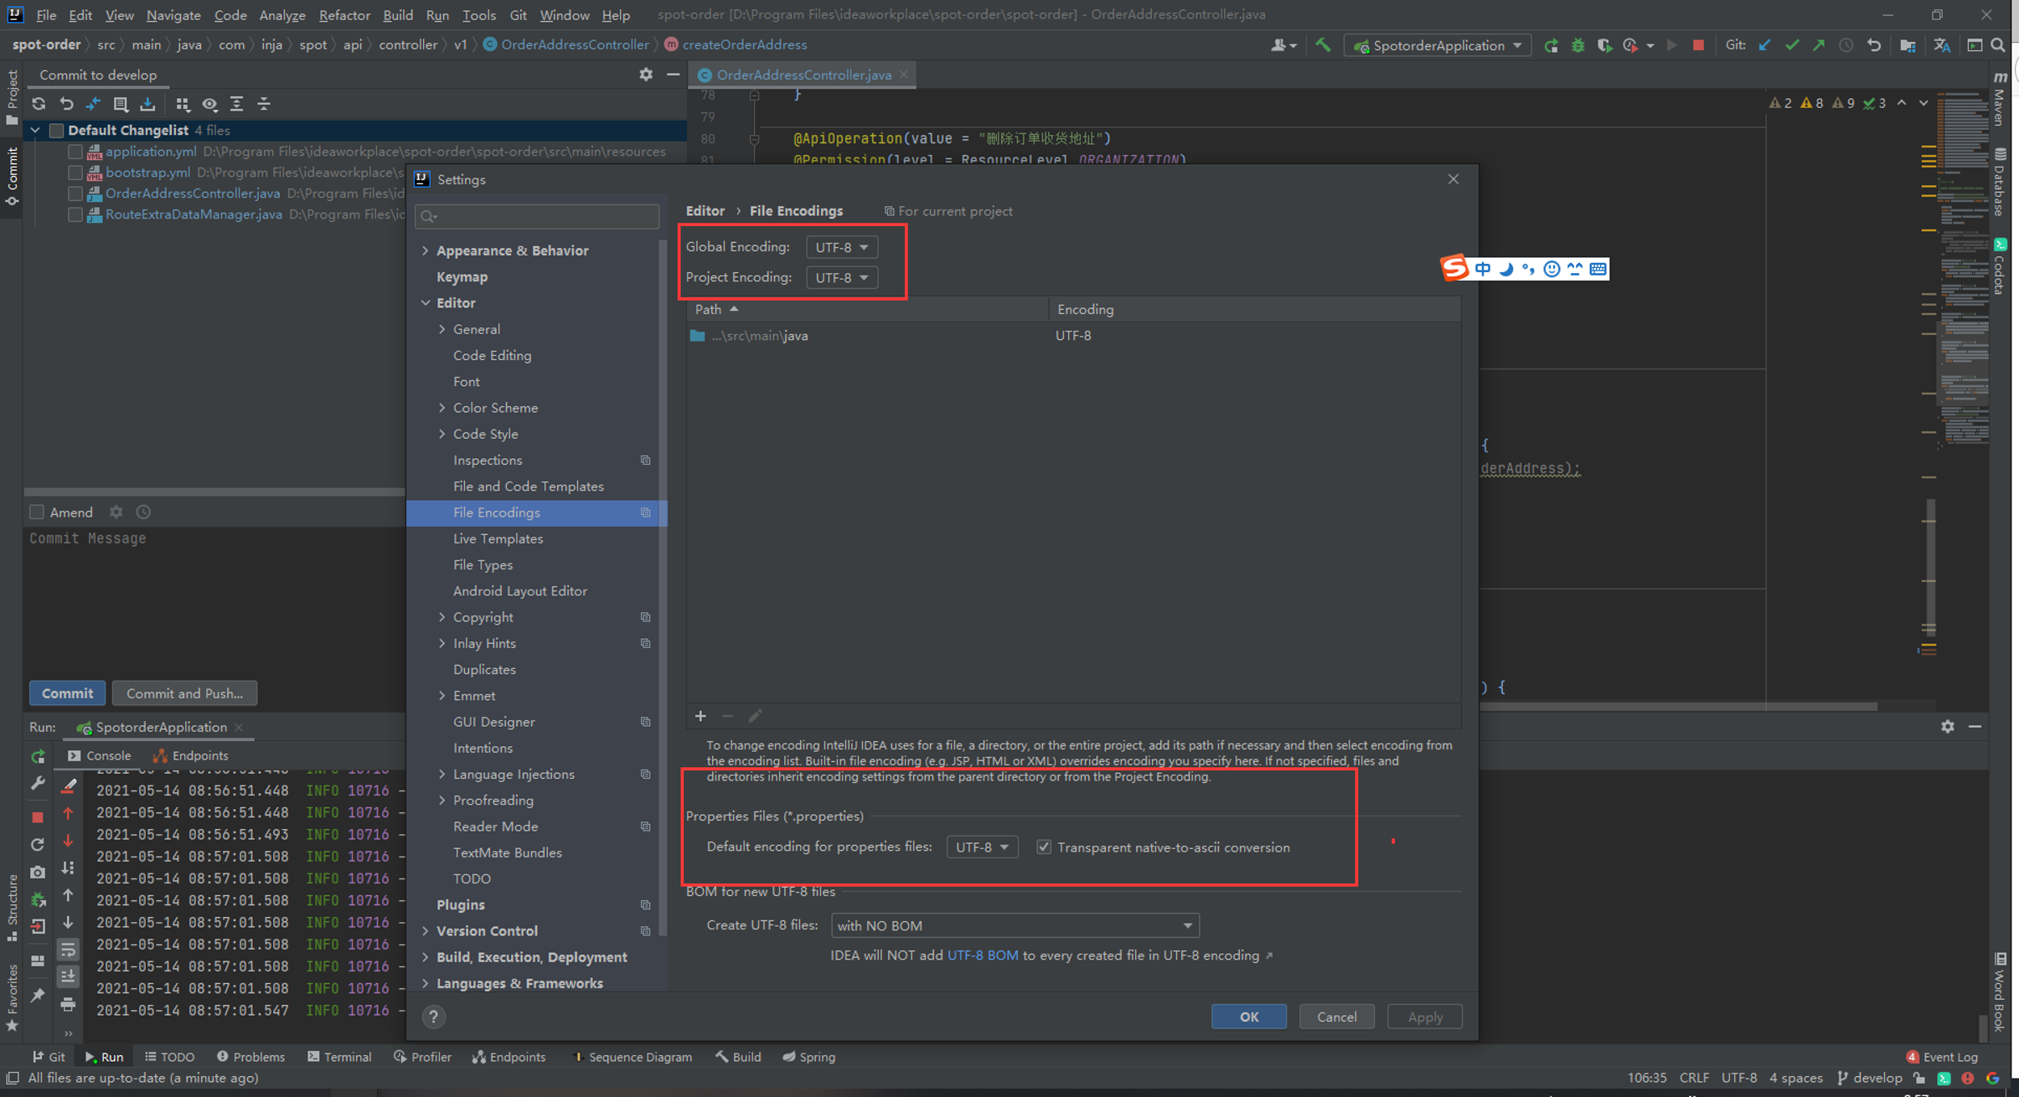Click the Search Everywhere magnifier icon
The width and height of the screenshot is (2019, 1097).
pyautogui.click(x=1998, y=45)
